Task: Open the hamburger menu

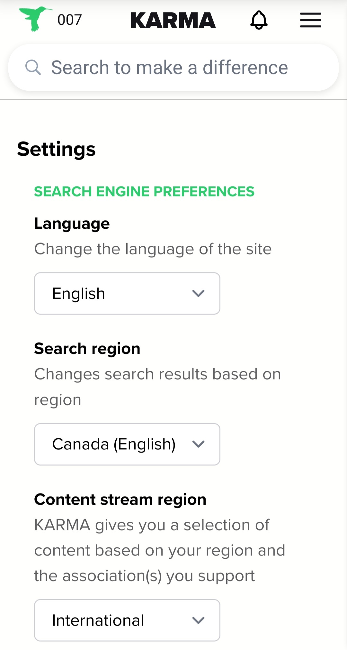Action: [x=310, y=20]
